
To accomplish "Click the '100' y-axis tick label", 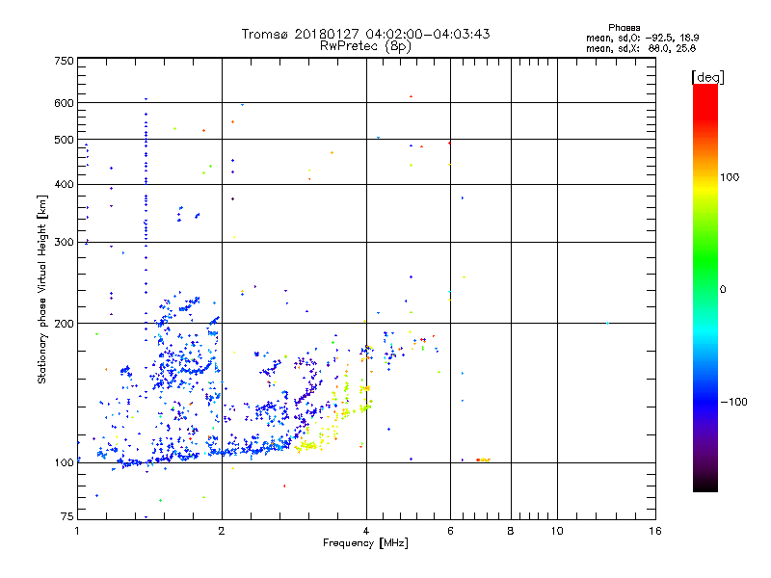I will (x=64, y=462).
